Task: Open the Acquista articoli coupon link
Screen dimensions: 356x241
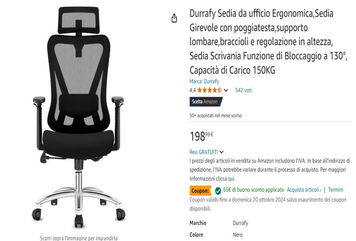Action: click(x=304, y=190)
